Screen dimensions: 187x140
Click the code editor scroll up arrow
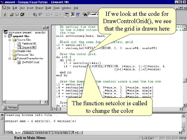(185, 29)
